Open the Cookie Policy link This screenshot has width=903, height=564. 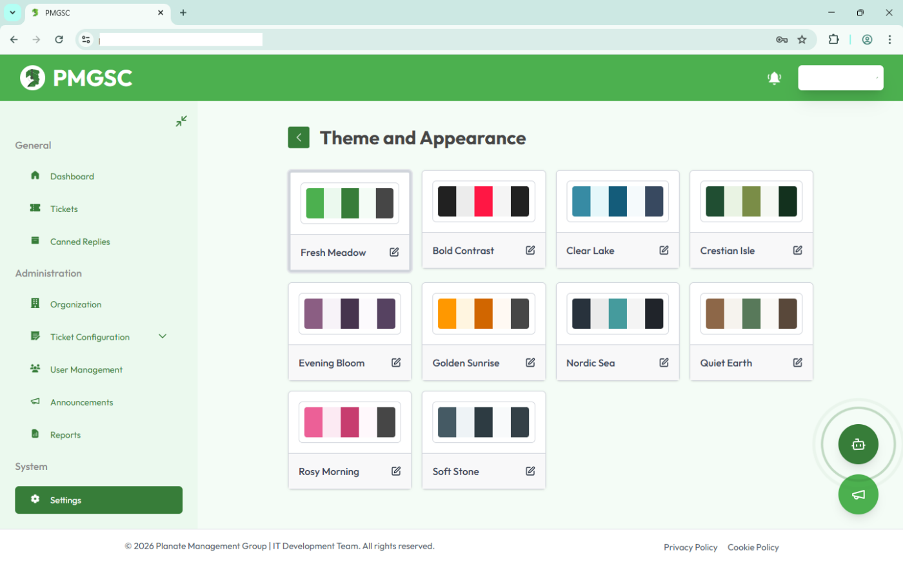tap(753, 547)
